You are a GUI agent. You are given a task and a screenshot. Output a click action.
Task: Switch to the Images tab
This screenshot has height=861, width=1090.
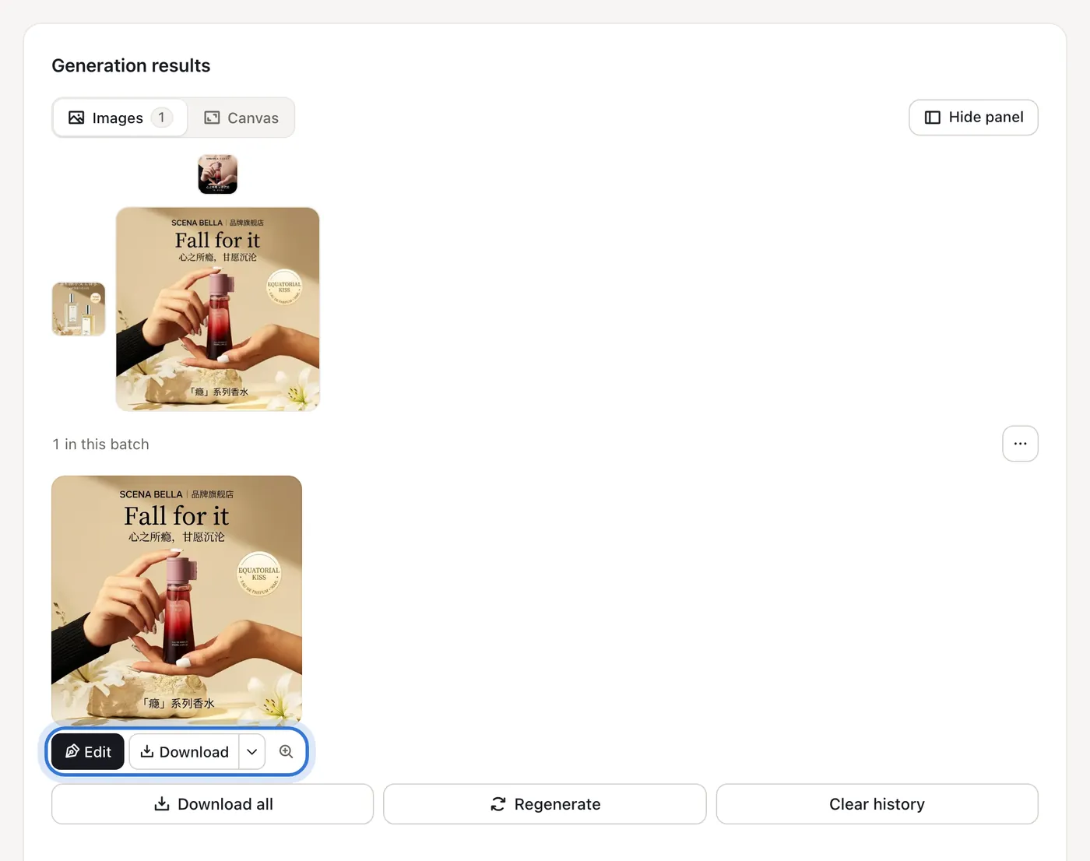click(120, 118)
